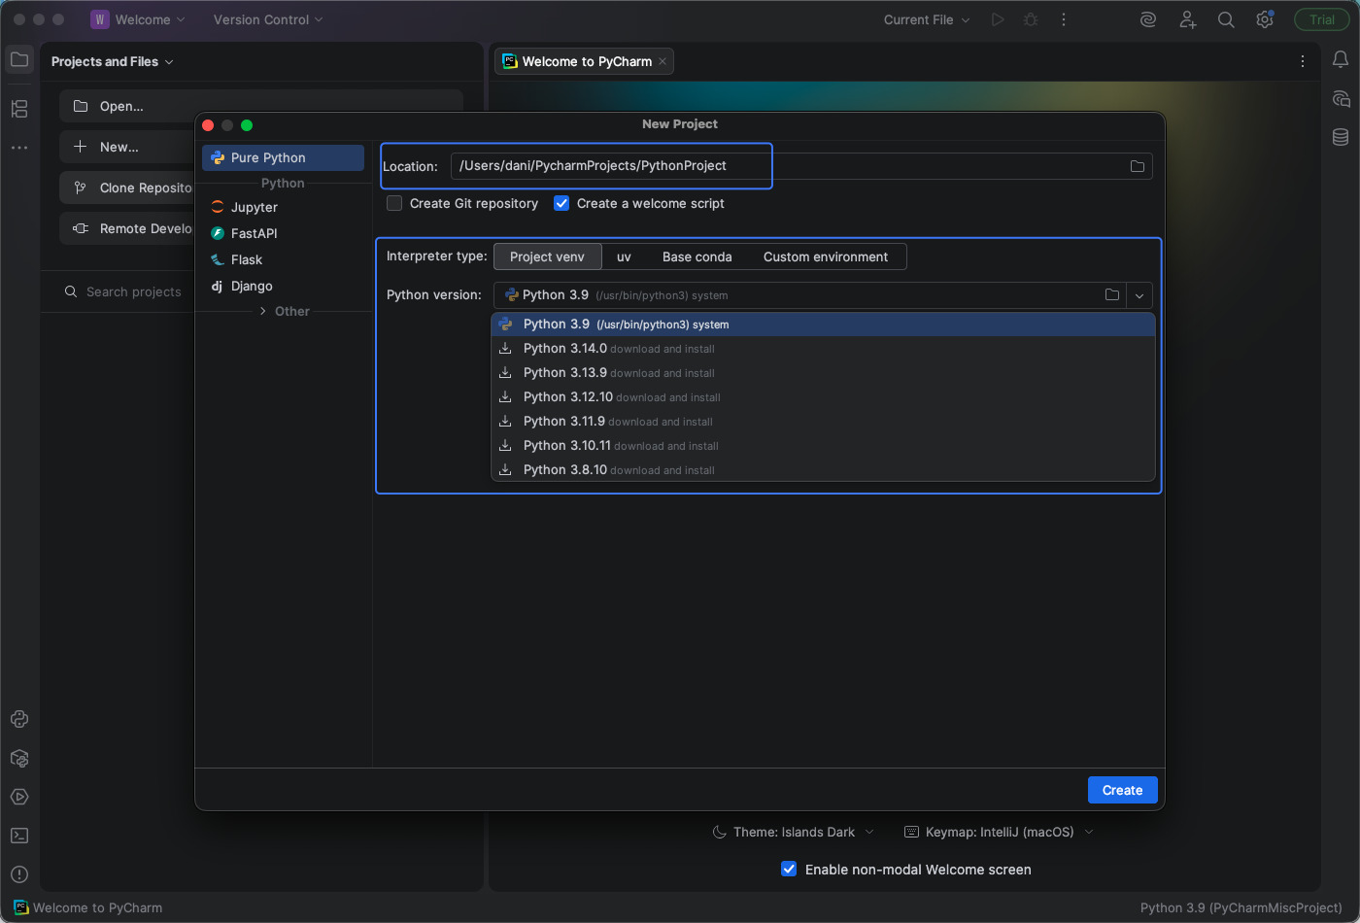Open Keymap: IntelliJ (macOS) dropdown
The height and width of the screenshot is (923, 1360).
[999, 832]
